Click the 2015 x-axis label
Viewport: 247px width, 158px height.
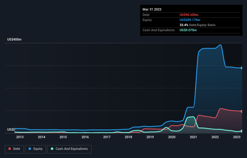click(x=63, y=137)
